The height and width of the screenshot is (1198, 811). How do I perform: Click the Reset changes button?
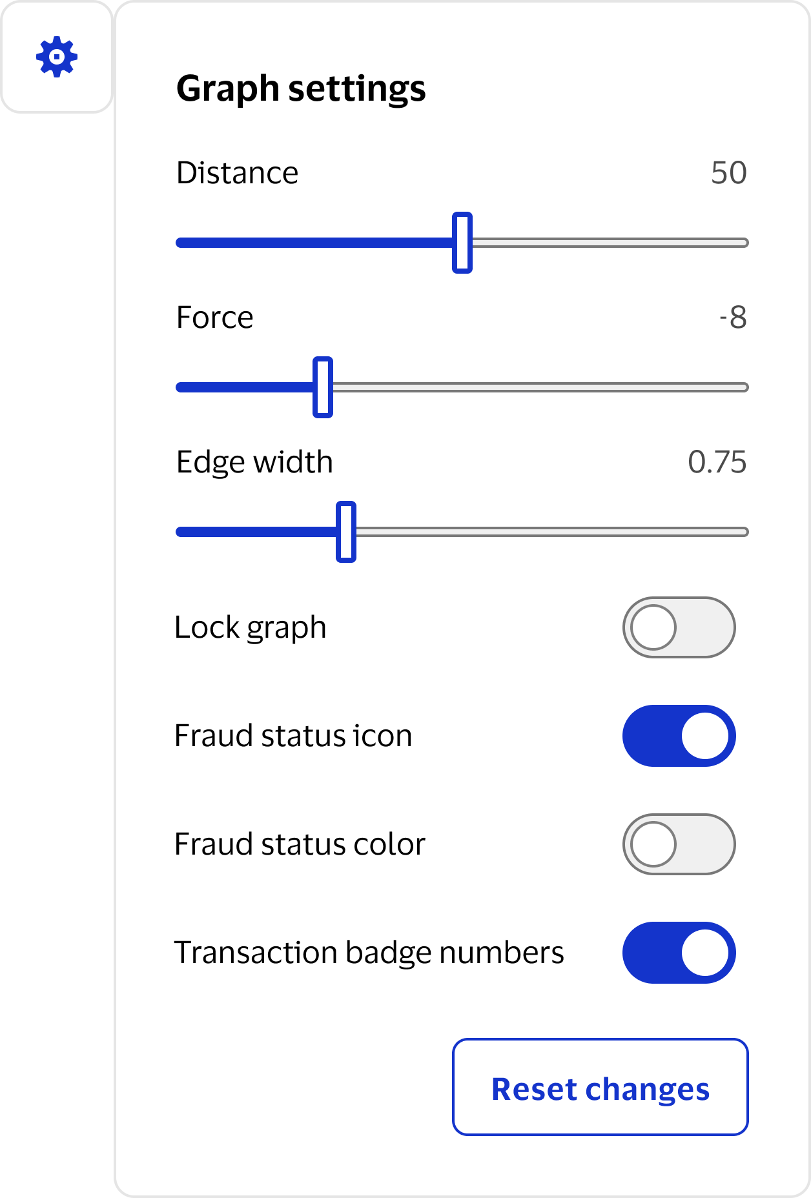click(601, 1089)
